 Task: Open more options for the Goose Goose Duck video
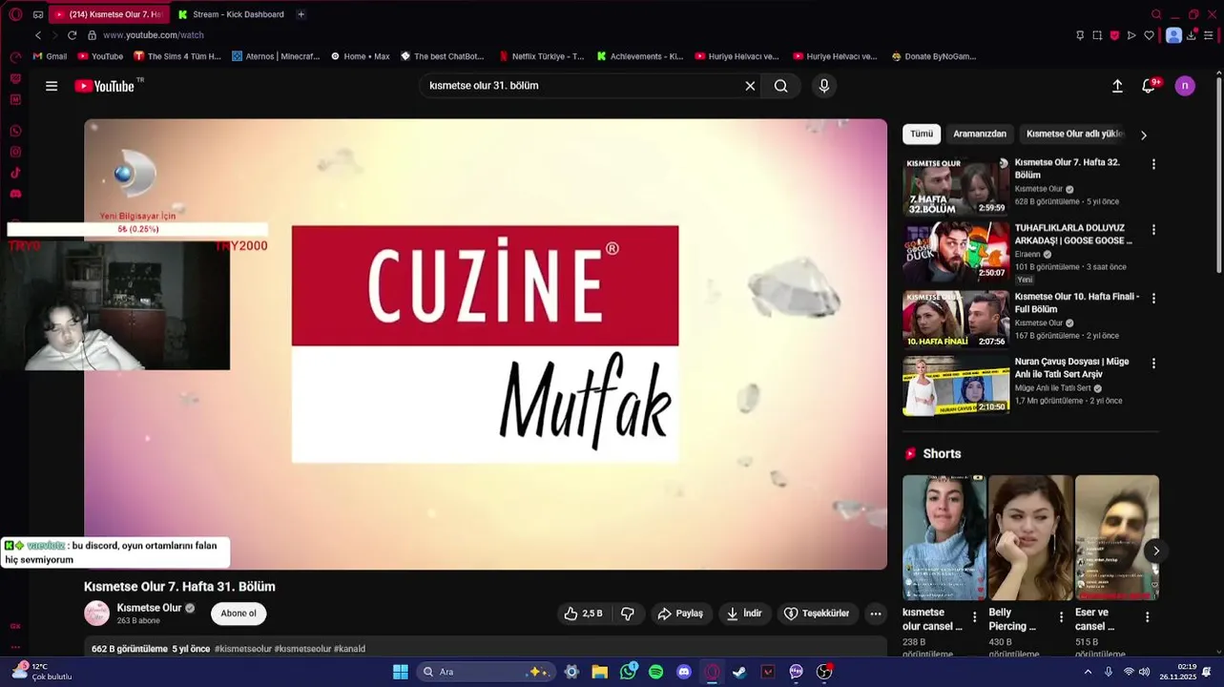click(1153, 230)
